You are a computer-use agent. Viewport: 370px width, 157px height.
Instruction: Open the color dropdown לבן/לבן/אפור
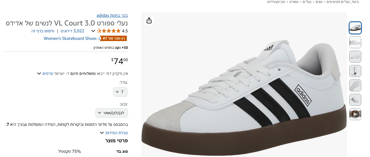point(112,113)
